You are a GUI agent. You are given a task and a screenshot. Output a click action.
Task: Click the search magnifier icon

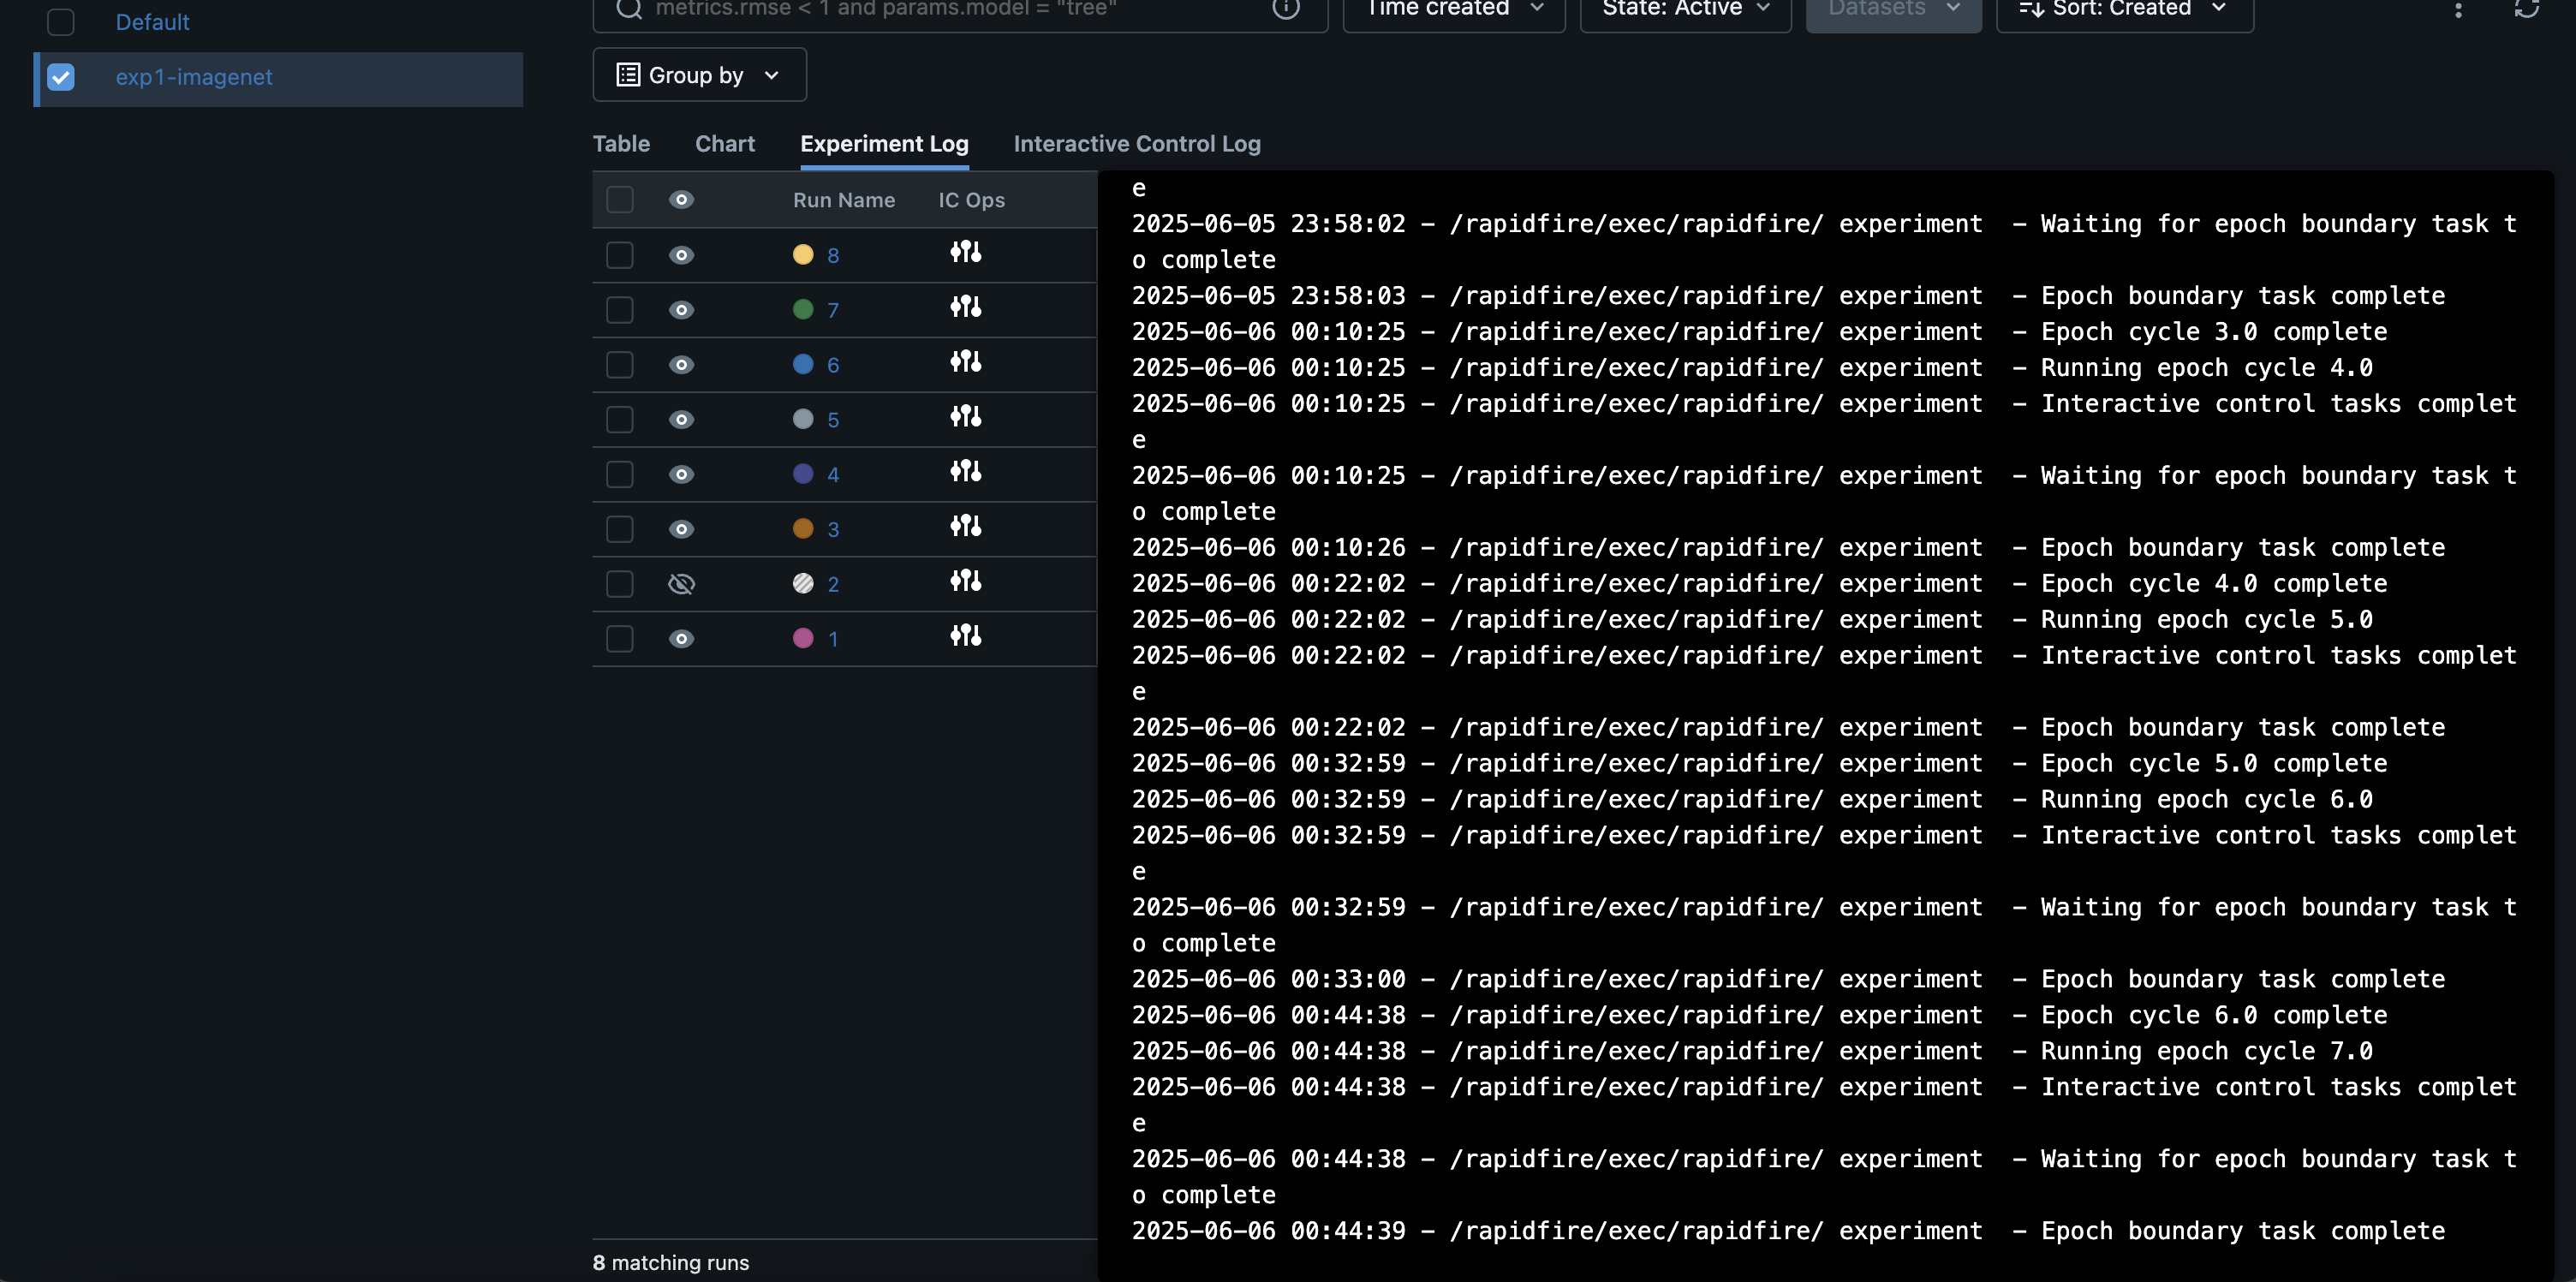628,8
